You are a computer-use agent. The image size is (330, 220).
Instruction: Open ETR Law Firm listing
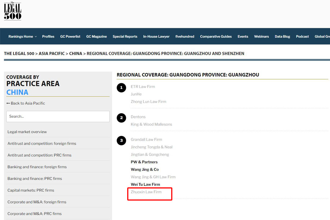click(143, 87)
